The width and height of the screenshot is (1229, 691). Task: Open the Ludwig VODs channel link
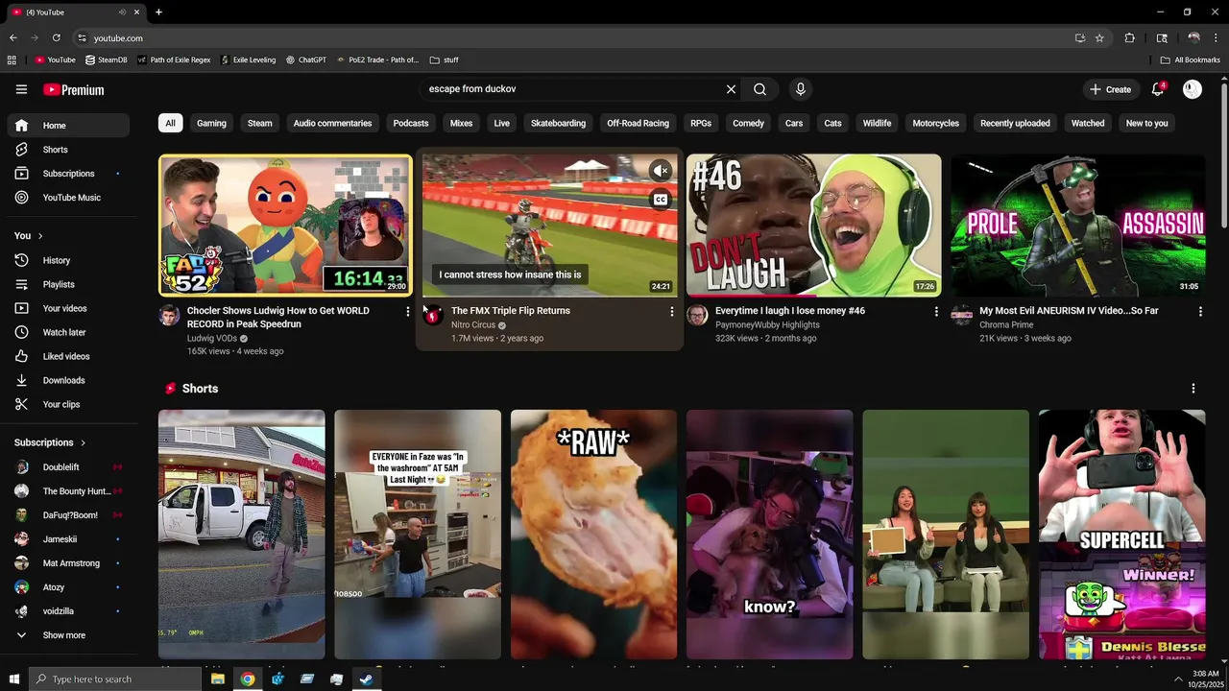(x=212, y=339)
